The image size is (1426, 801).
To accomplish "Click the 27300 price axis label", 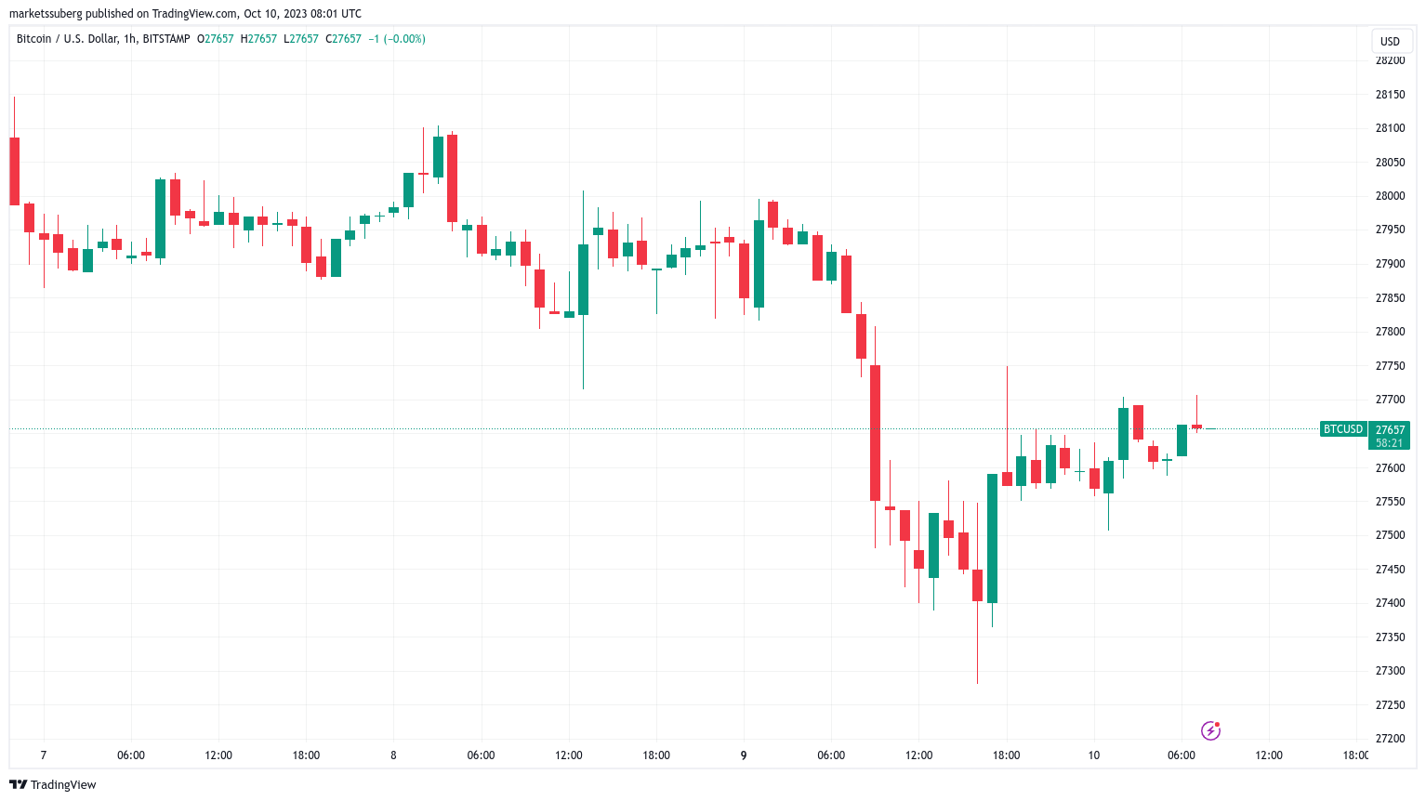I will 1390,671.
